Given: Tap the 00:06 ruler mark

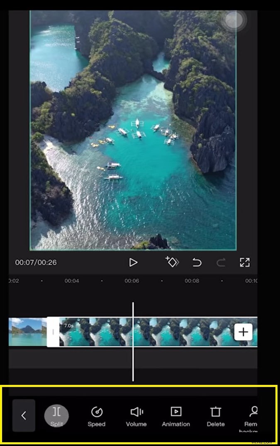Looking at the screenshot, I should tap(132, 281).
